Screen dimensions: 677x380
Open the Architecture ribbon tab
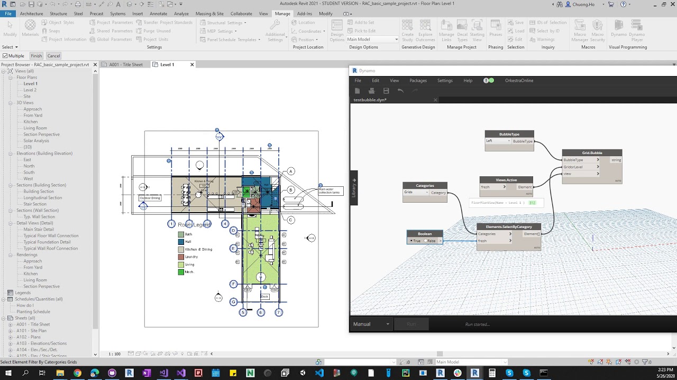[x=32, y=14]
